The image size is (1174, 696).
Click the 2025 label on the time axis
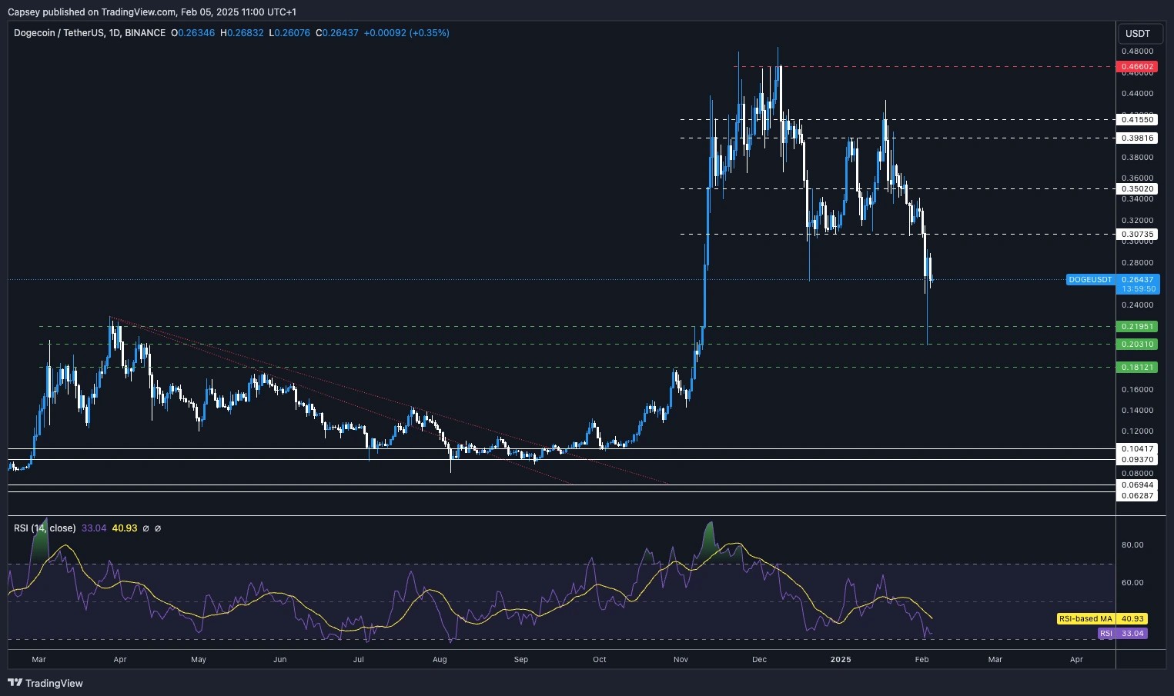pyautogui.click(x=840, y=660)
